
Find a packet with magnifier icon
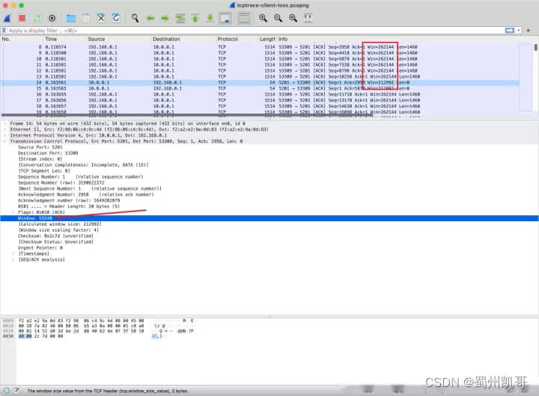[x=135, y=18]
